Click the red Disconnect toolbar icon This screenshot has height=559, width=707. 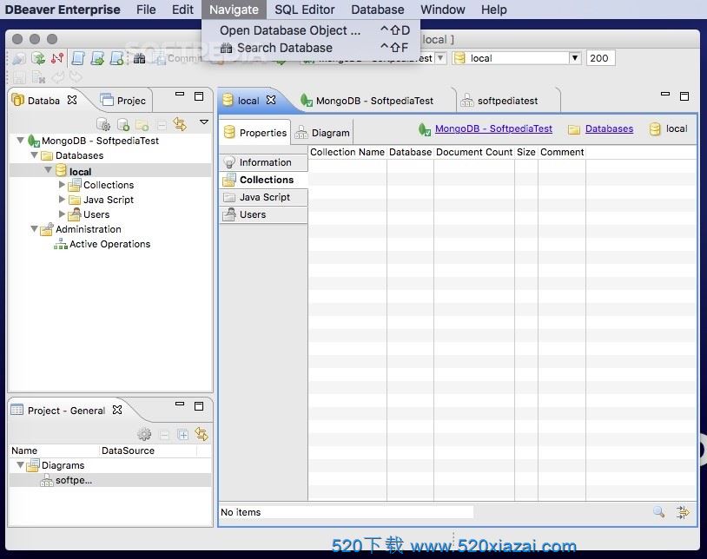point(57,58)
